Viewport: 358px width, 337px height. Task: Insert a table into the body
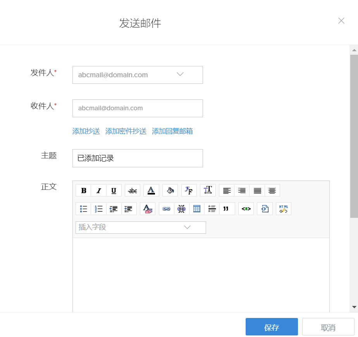[x=197, y=209]
